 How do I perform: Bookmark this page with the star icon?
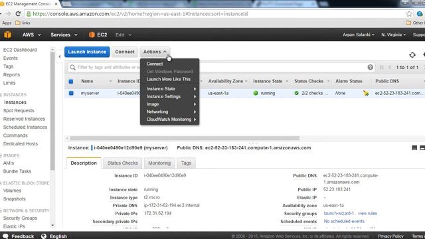[x=409, y=14]
